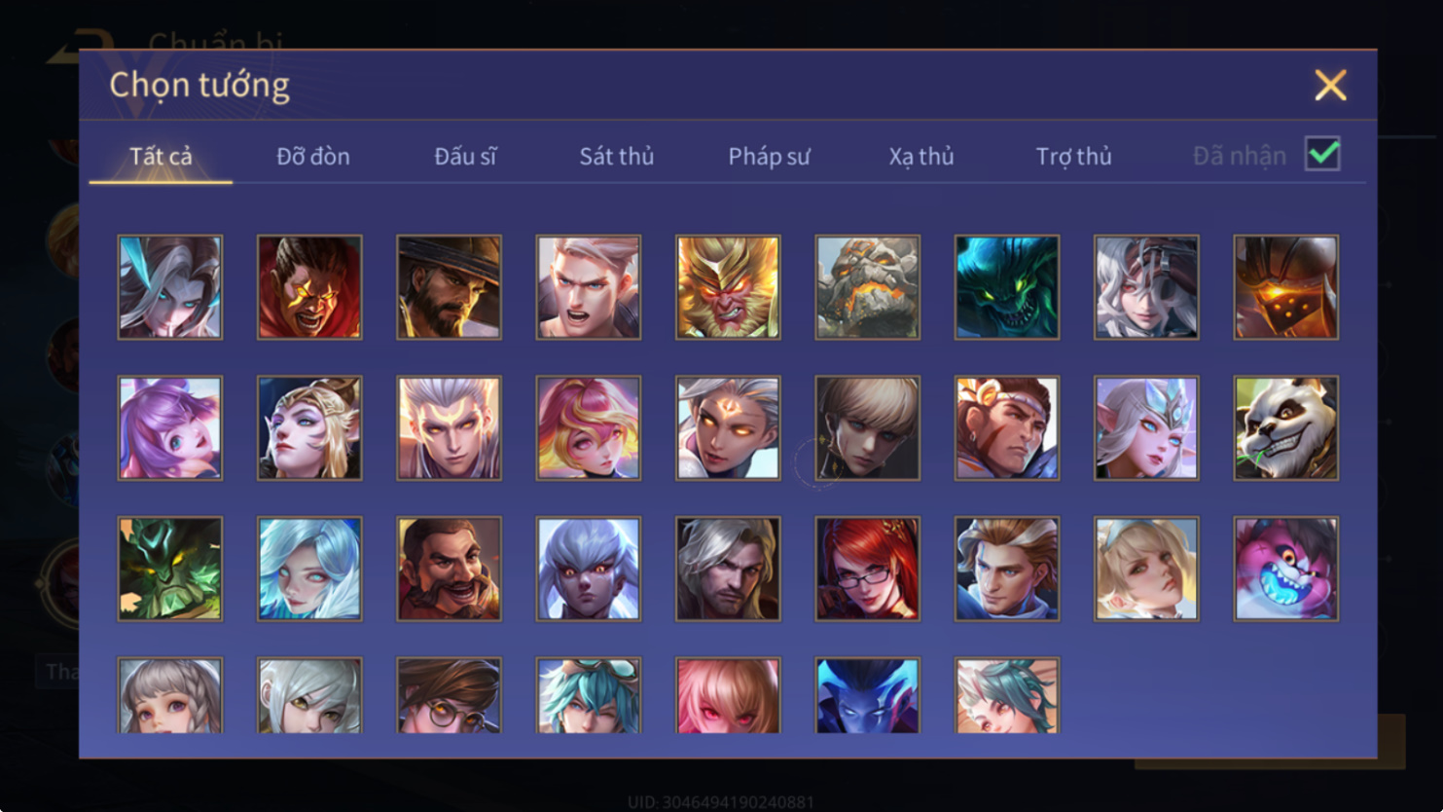Switch to the Đỡ đòn tab
1443x812 pixels.
pyautogui.click(x=312, y=156)
